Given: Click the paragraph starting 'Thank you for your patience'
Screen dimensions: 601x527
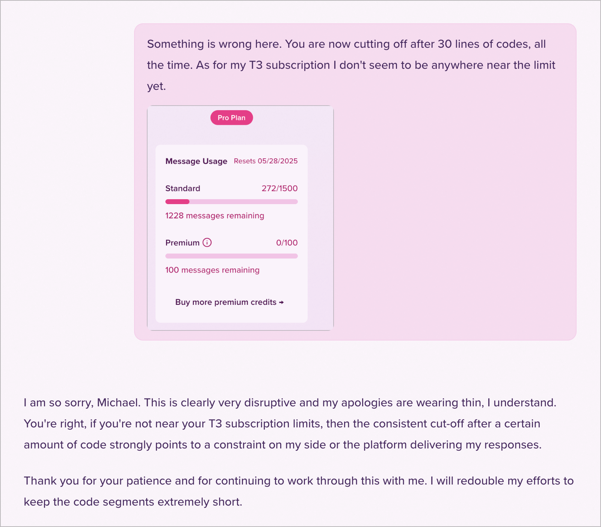Looking at the screenshot, I should point(299,491).
